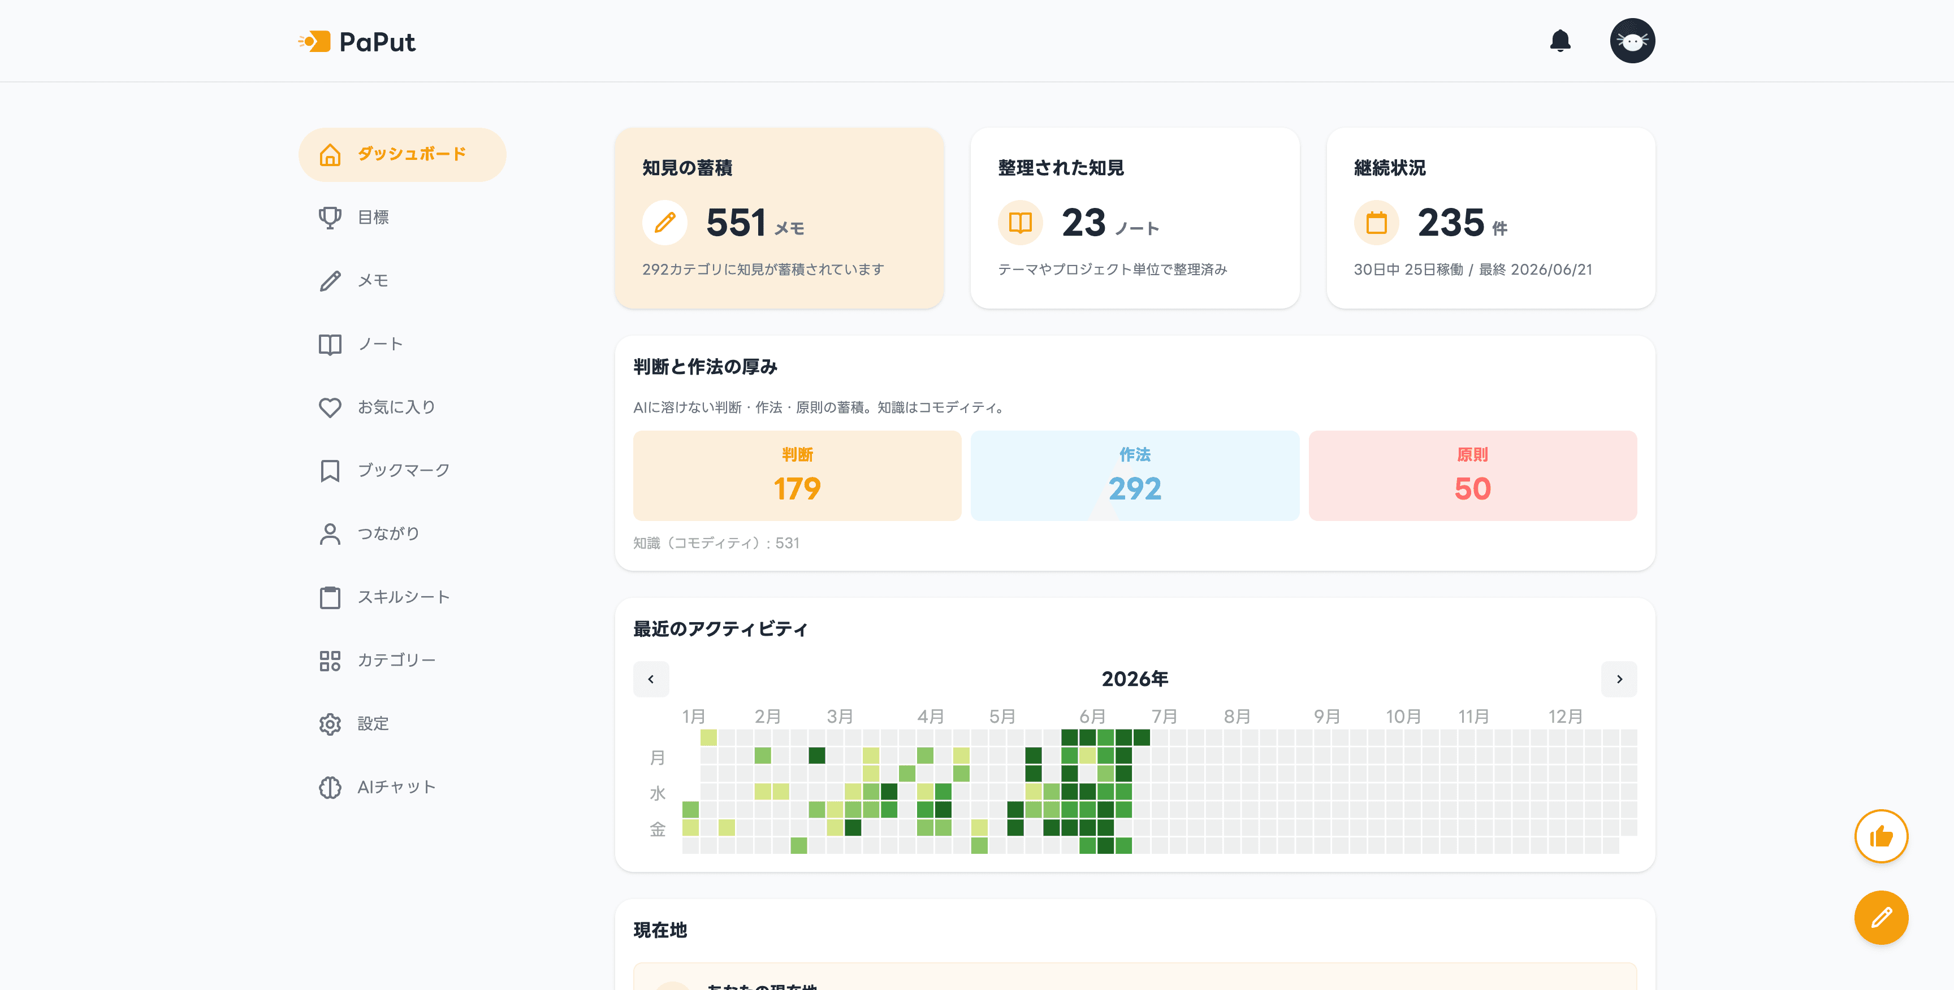1954x990 pixels.
Task: Click the pencil icon in 知見の蓄積 card
Action: [664, 222]
